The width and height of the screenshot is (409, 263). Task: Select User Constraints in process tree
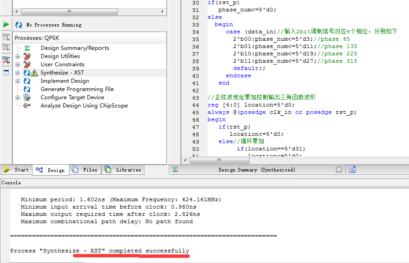pos(63,64)
